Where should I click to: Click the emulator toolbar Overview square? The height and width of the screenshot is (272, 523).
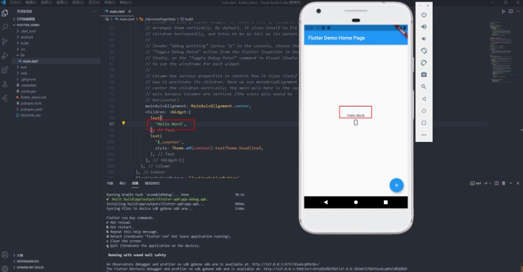[x=424, y=123]
